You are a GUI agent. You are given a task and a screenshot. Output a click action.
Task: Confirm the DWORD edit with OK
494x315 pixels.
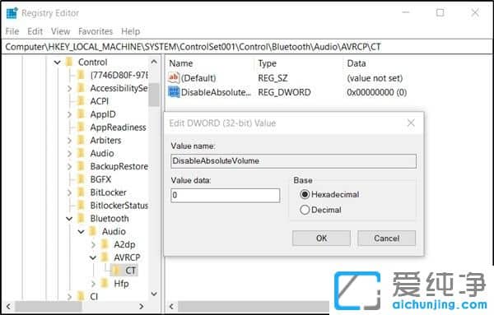[x=321, y=239]
